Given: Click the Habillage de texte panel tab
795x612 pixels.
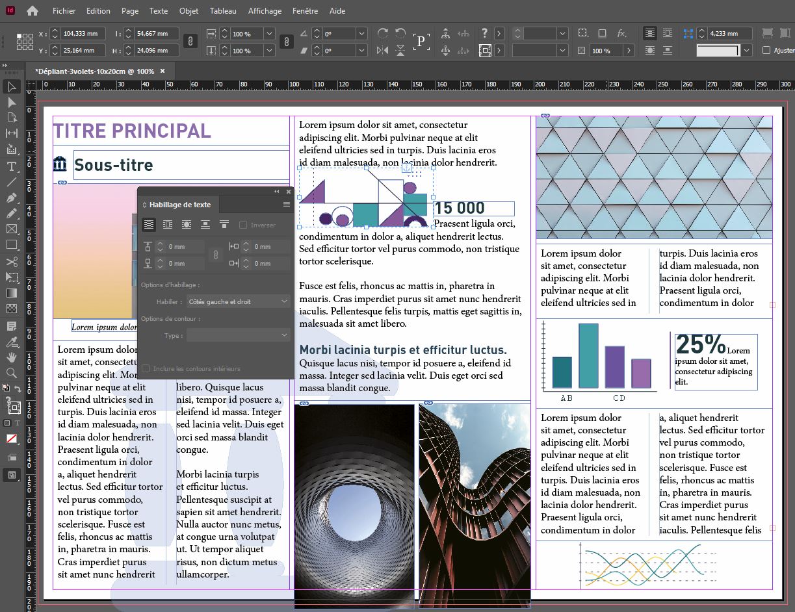Looking at the screenshot, I should pyautogui.click(x=180, y=205).
